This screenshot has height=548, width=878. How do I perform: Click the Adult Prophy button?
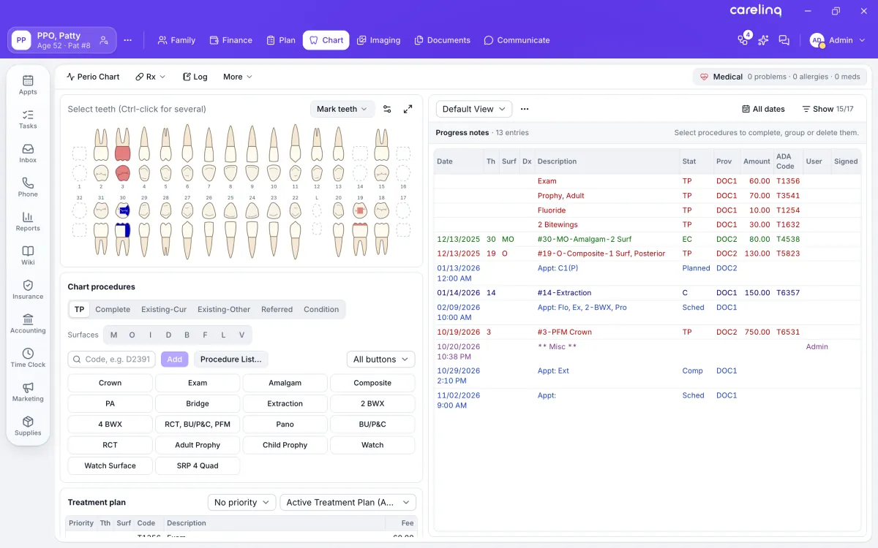(x=198, y=445)
